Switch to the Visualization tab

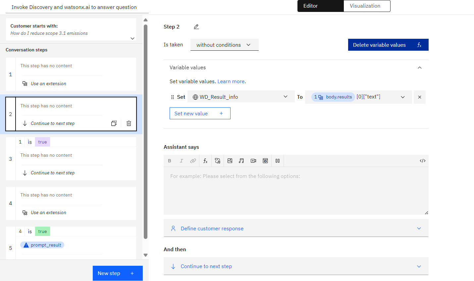[x=367, y=6]
